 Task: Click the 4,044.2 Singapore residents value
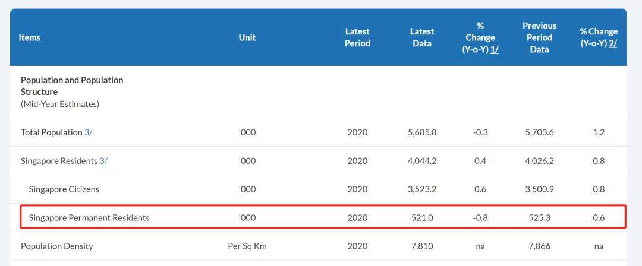pos(422,161)
